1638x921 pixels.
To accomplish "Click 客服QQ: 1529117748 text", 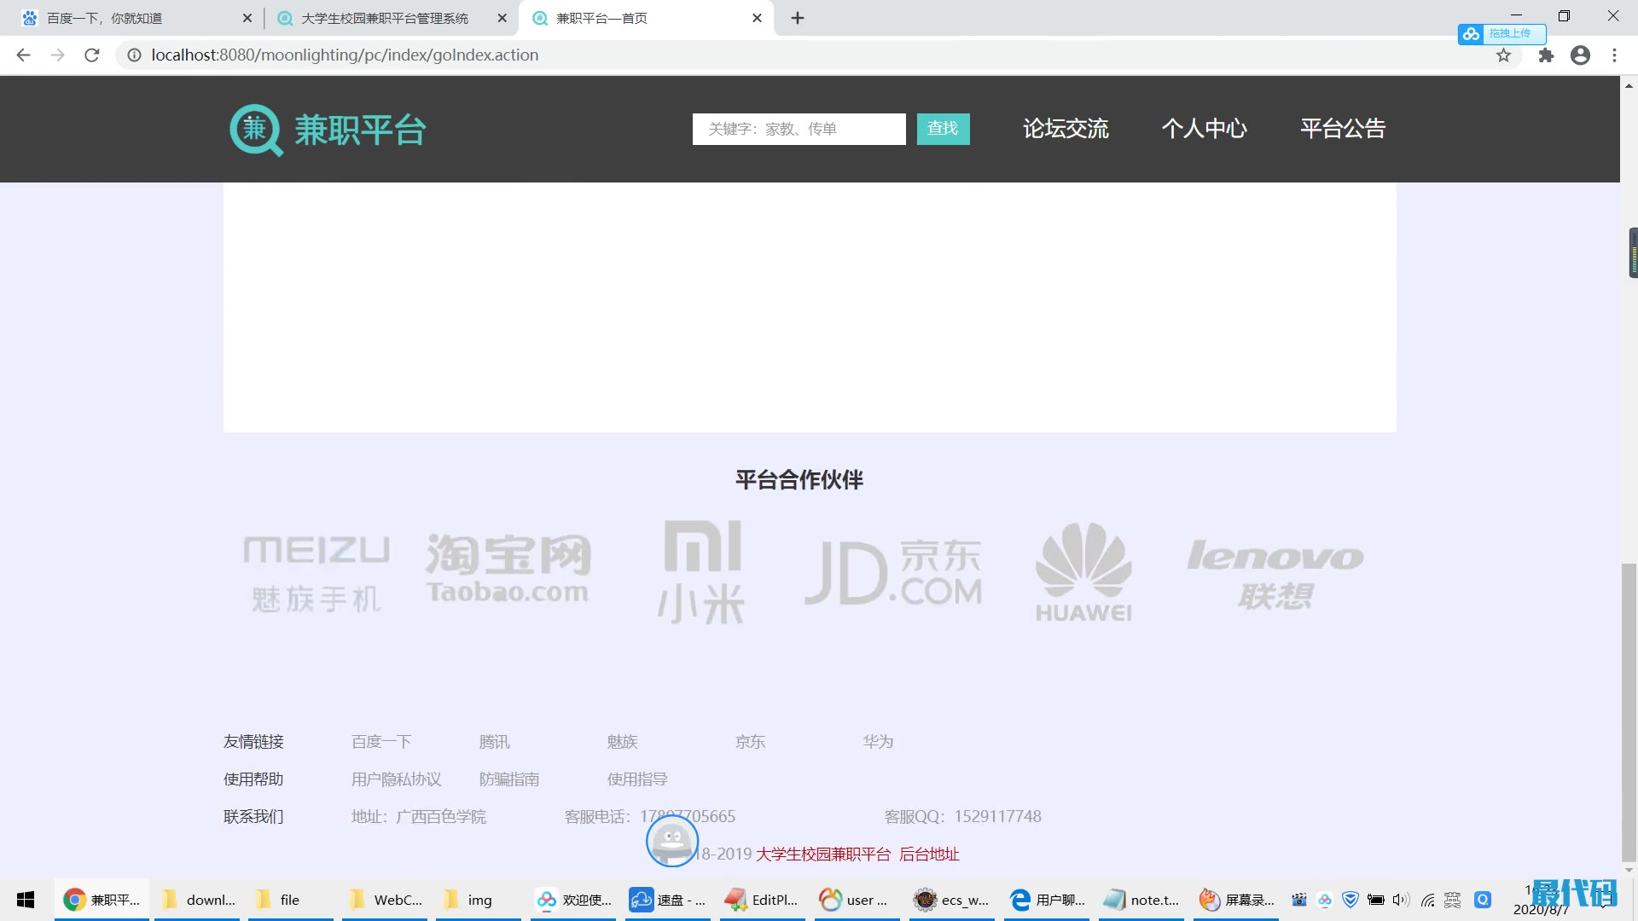I will (x=963, y=817).
